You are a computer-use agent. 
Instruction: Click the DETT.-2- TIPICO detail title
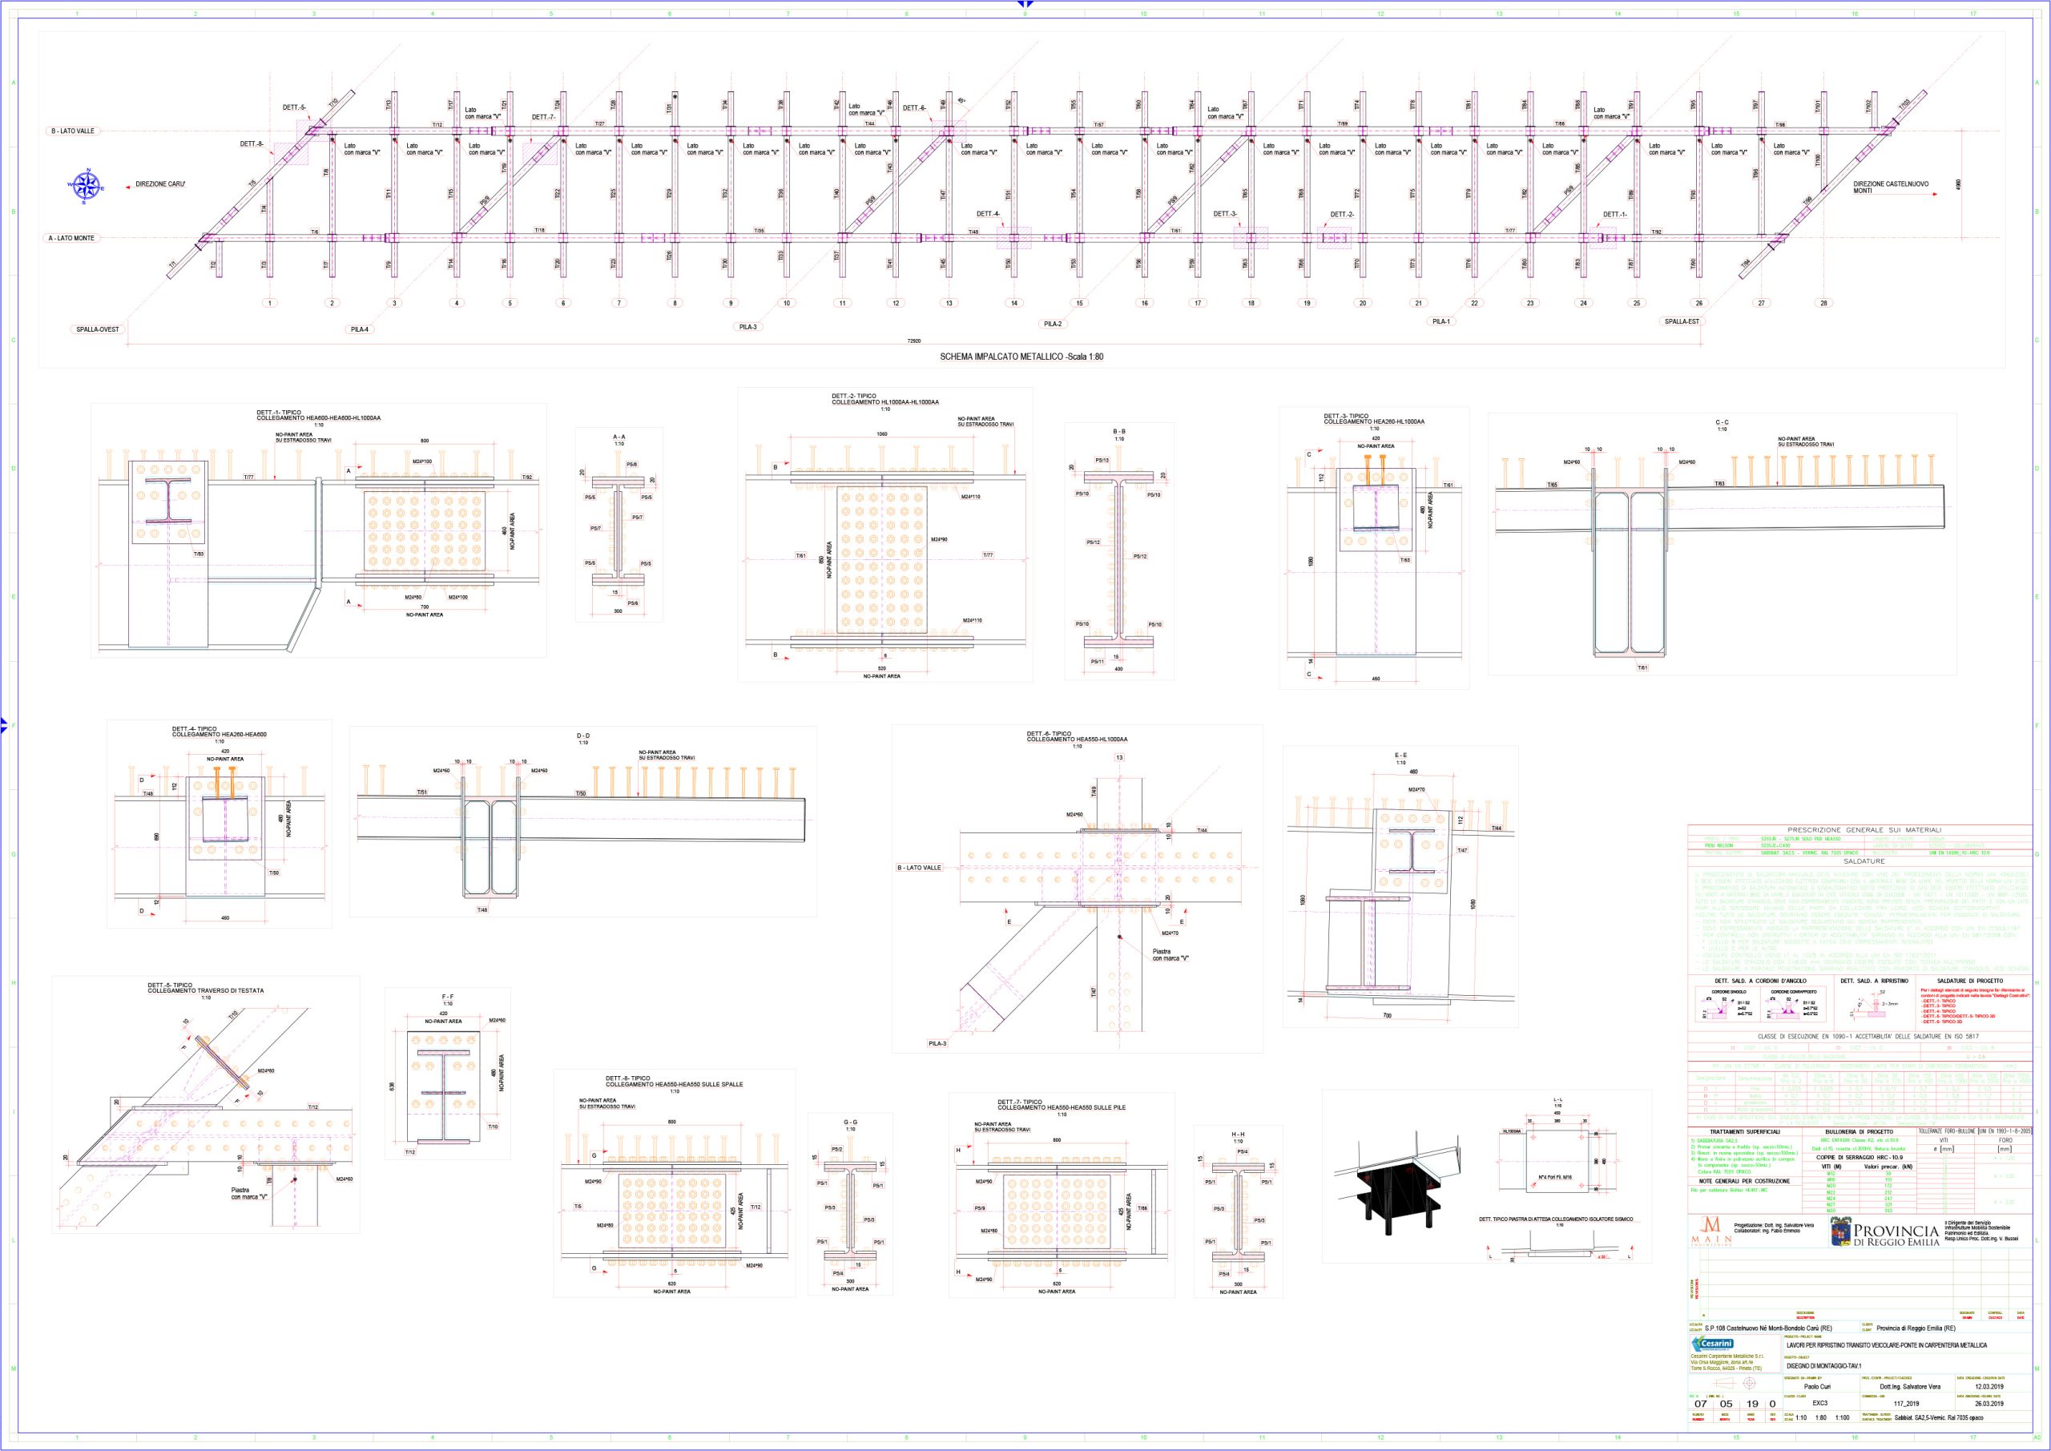click(885, 399)
